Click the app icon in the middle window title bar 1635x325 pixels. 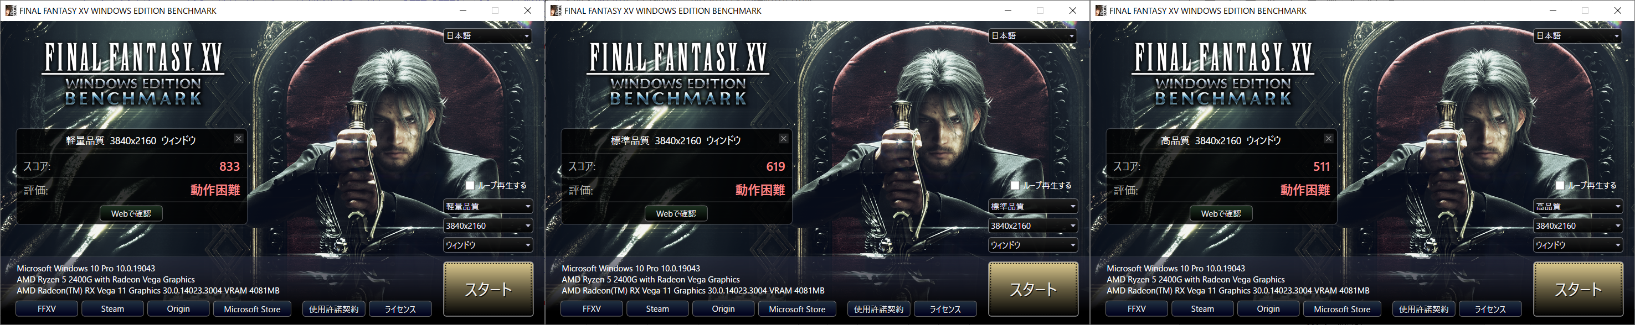point(556,10)
